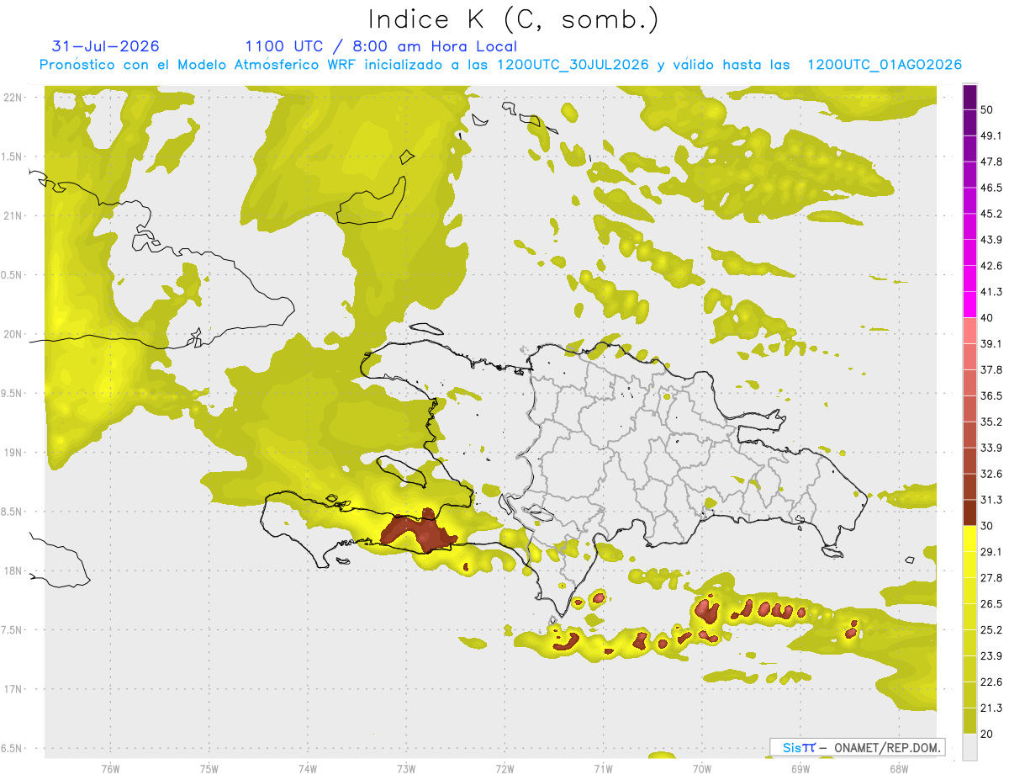
Task: Click the 69W longitude label
Action: pyautogui.click(x=800, y=769)
